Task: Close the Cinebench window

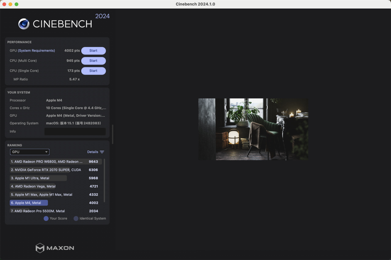Action: tap(4, 4)
